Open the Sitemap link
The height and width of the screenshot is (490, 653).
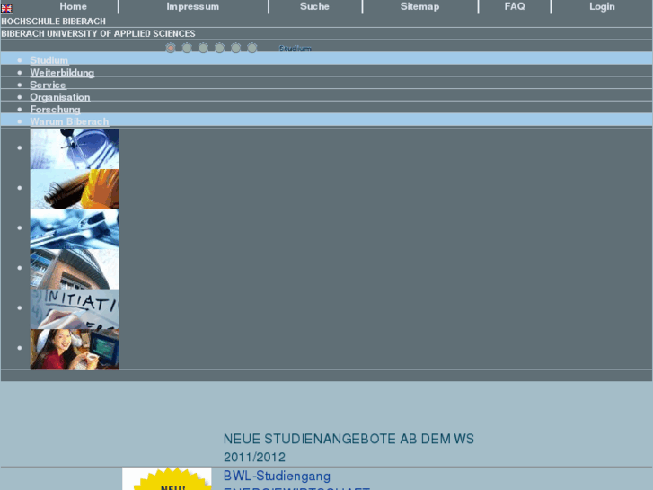click(419, 6)
